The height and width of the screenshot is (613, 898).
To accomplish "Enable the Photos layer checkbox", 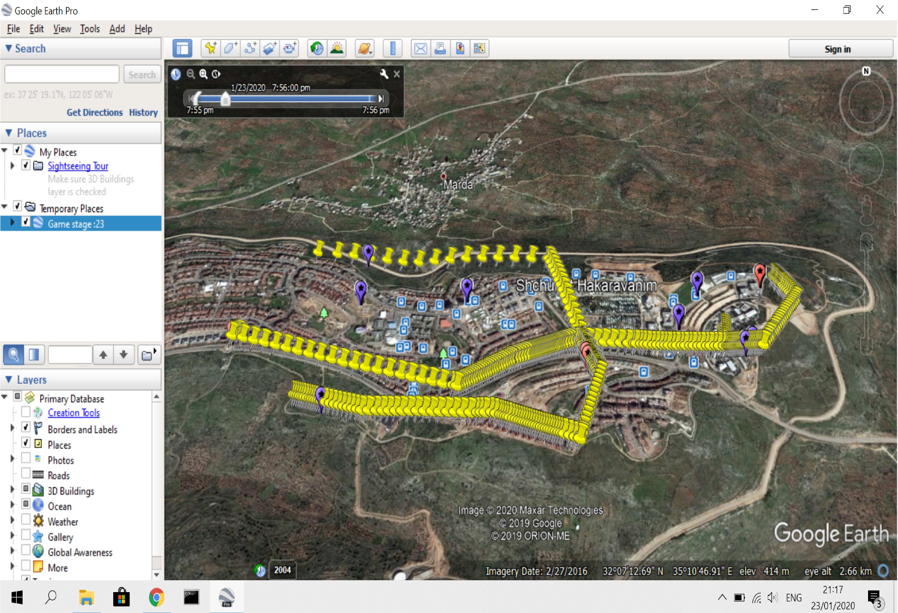I will click(x=26, y=458).
